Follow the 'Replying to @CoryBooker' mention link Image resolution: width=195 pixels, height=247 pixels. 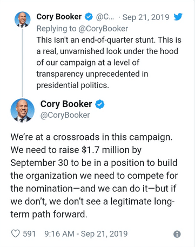(103, 29)
